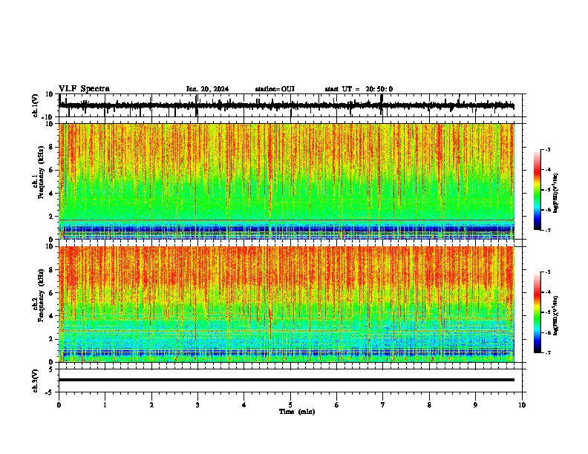Click the "8" kHz tick on ch.1 spectrogram axis
The image size is (588, 454).
pos(51,147)
